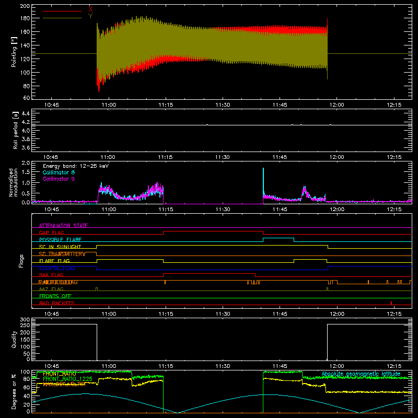Screen dimensions: 418x418
Task: Click the GAP_FLAG label
Action: pos(51,233)
